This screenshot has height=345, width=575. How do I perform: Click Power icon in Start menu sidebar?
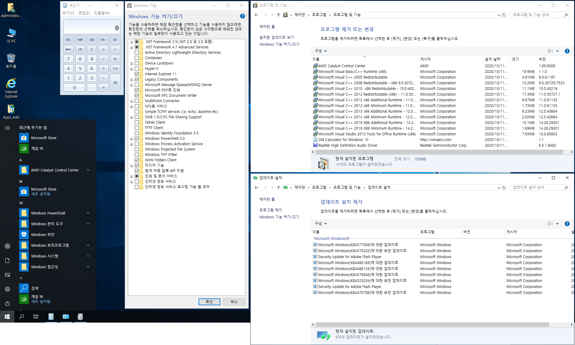7,303
